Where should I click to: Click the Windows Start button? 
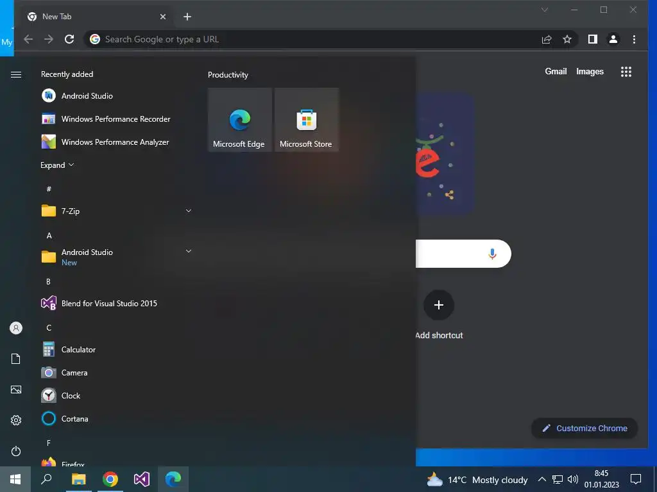[15, 479]
